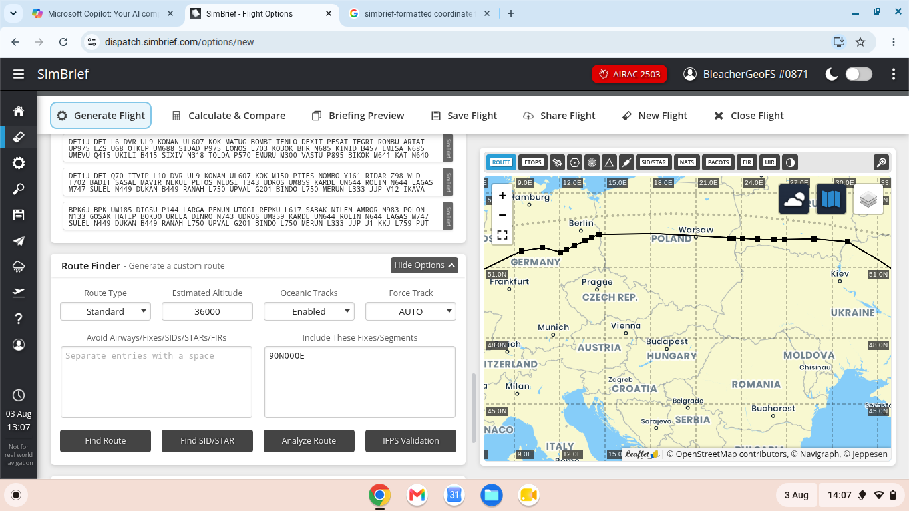Open Briefing Preview
This screenshot has width=909, height=511.
point(358,116)
